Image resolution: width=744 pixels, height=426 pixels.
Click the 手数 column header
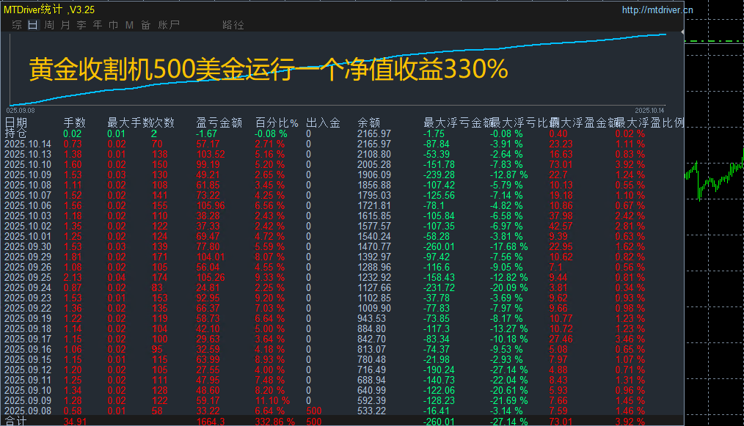pyautogui.click(x=75, y=123)
